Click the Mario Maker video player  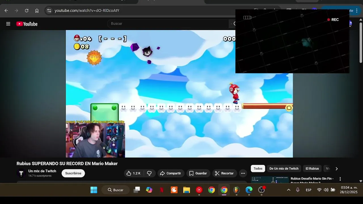[179, 94]
